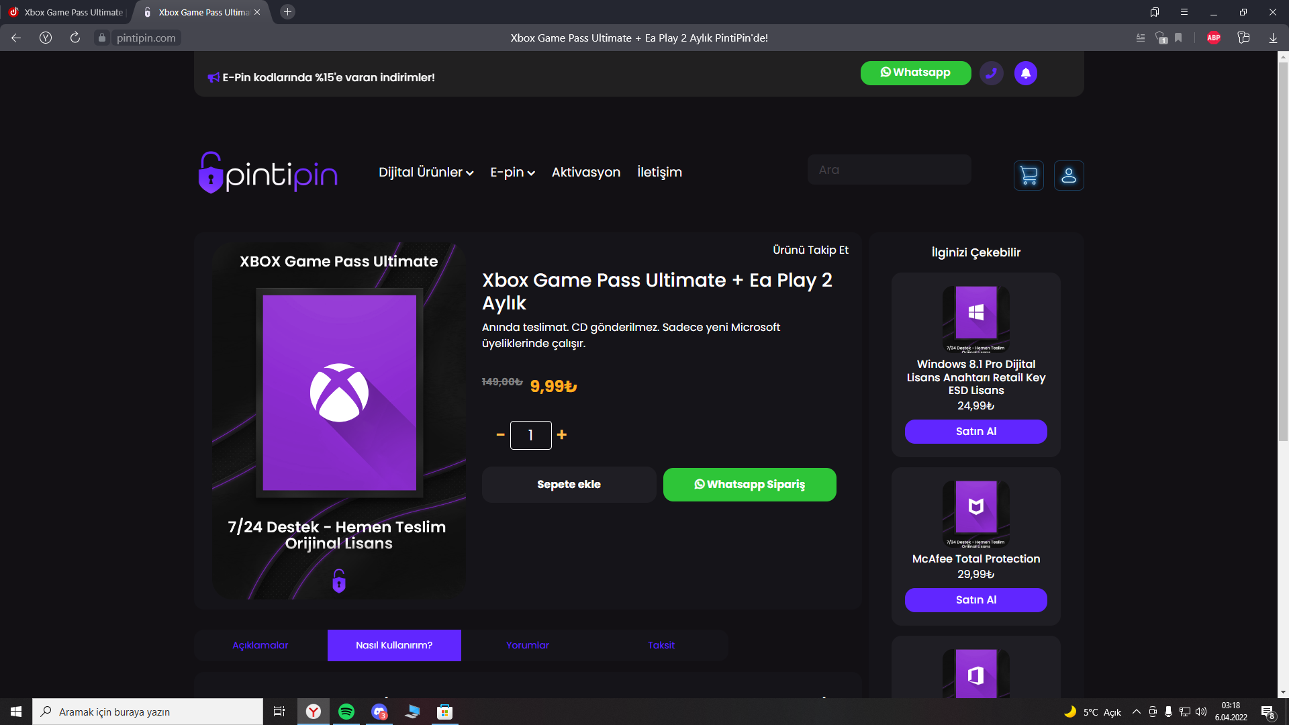Screen dimensions: 1289x725
Task: Show hidden system tray icons
Action: (1136, 712)
